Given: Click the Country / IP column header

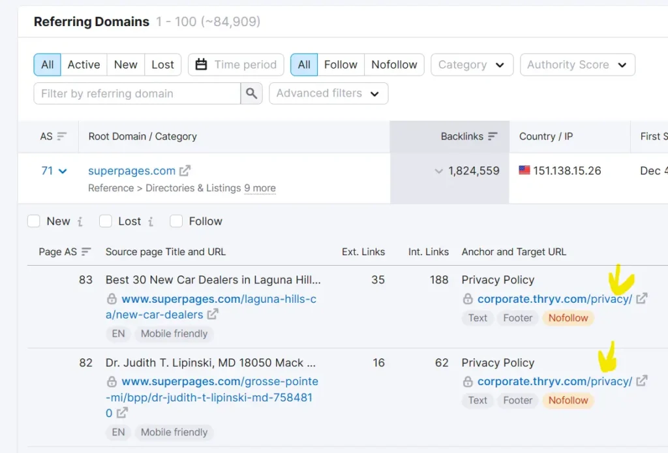Looking at the screenshot, I should point(546,136).
